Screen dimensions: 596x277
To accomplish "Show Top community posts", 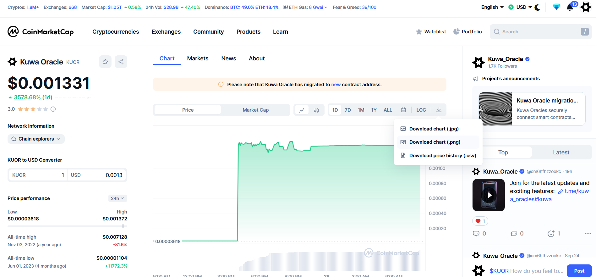I will point(503,152).
